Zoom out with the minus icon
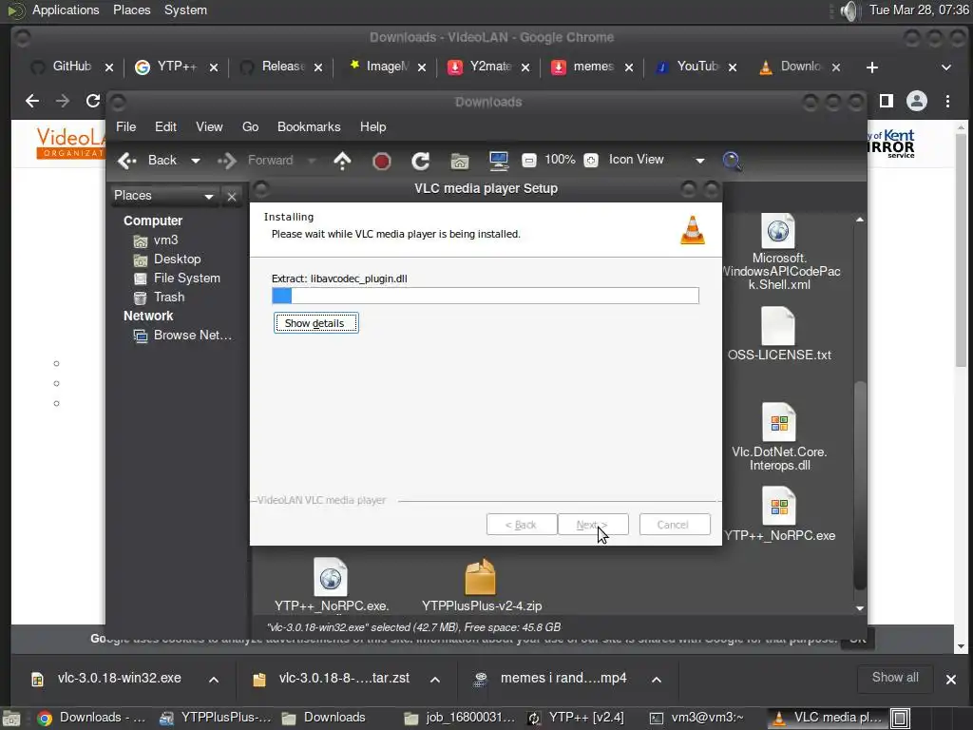Image resolution: width=973 pixels, height=730 pixels. [528, 161]
